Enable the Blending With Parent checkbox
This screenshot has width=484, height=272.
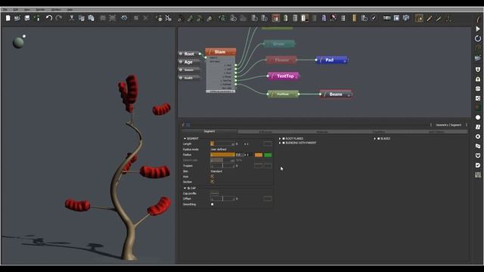(x=284, y=143)
